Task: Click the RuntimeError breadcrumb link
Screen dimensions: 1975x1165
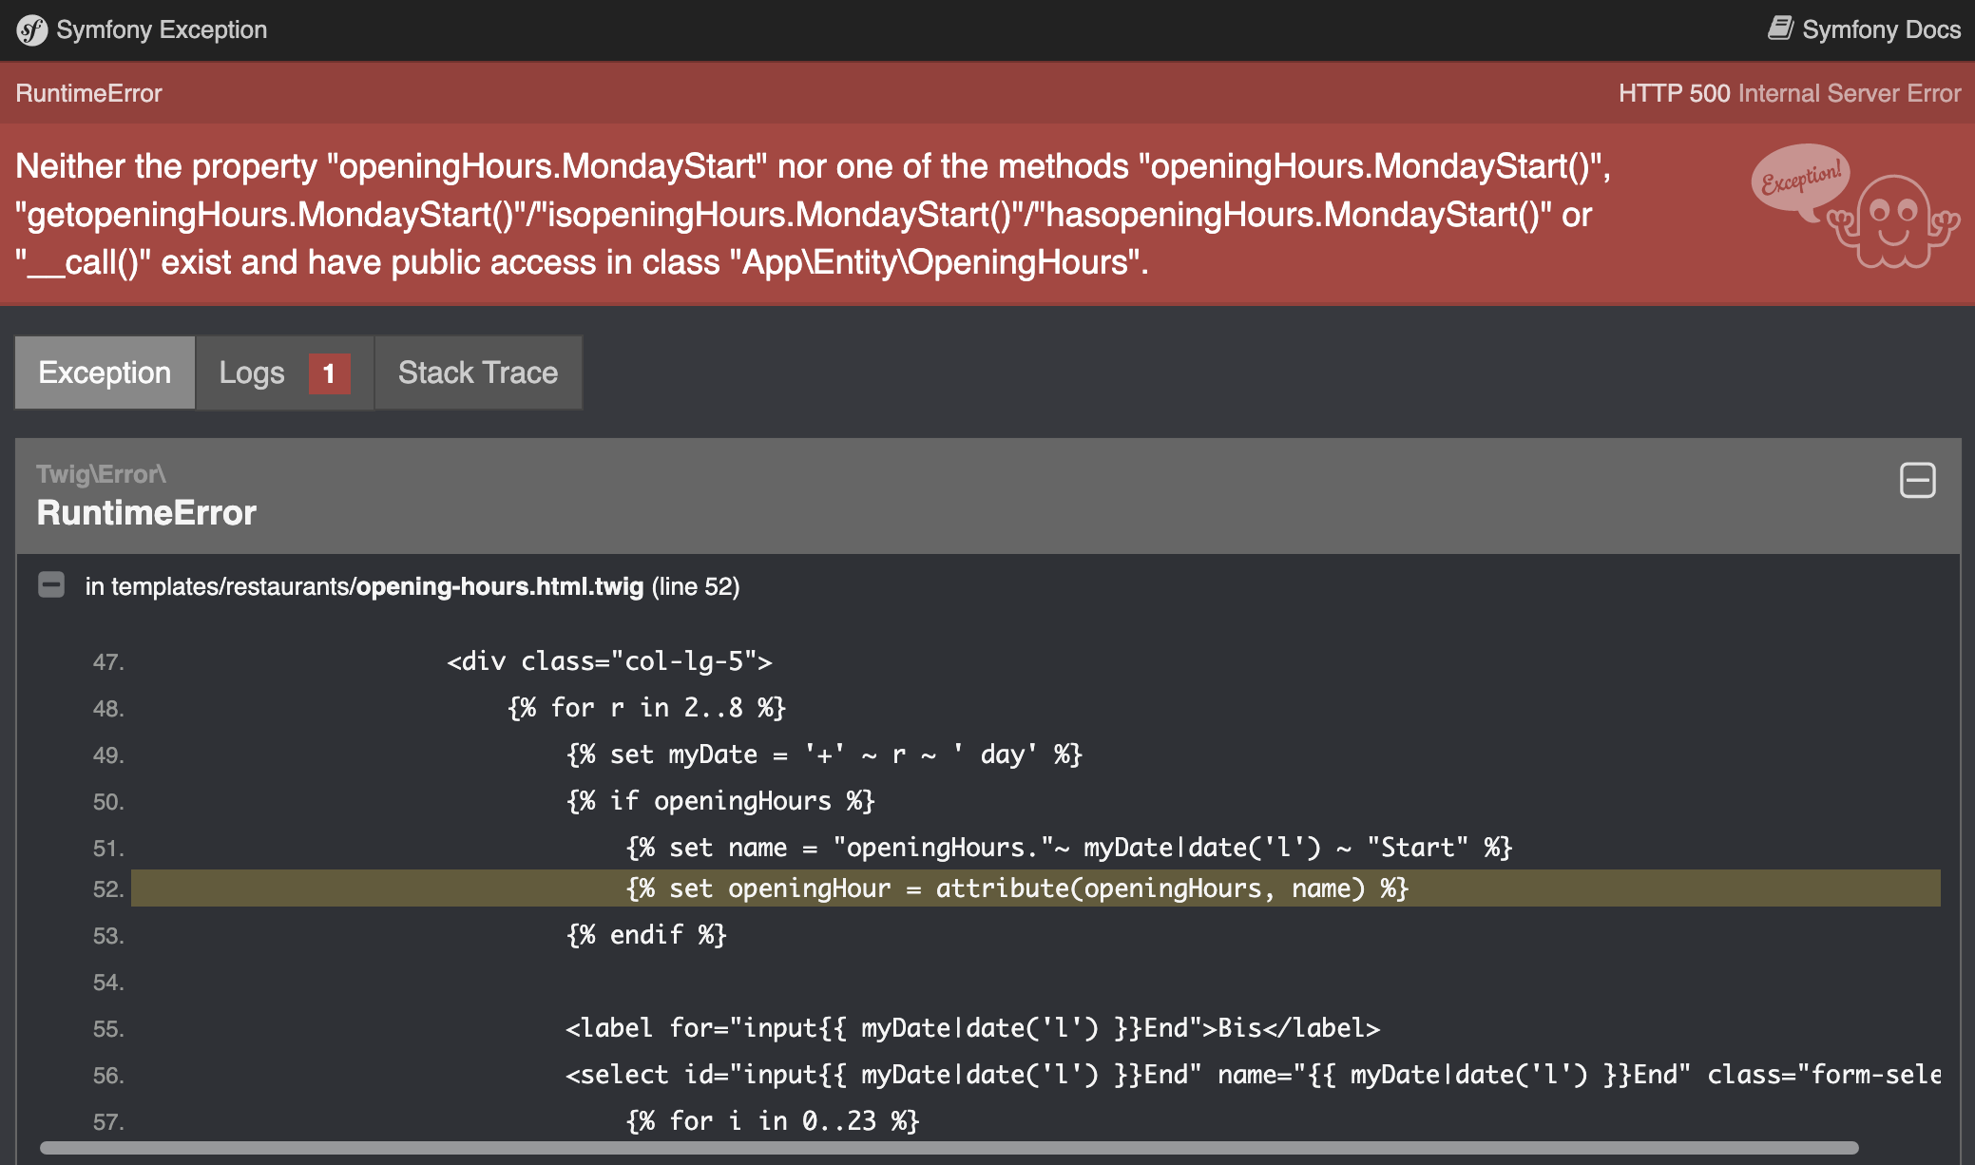Action: tap(86, 93)
